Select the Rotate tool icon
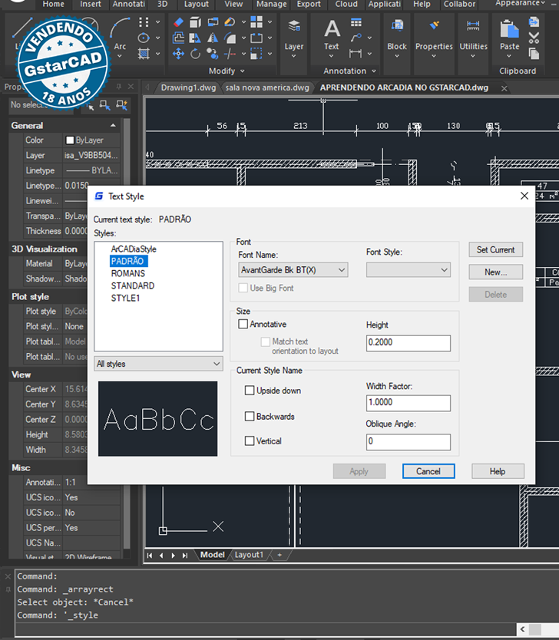The height and width of the screenshot is (640, 559). click(x=196, y=54)
